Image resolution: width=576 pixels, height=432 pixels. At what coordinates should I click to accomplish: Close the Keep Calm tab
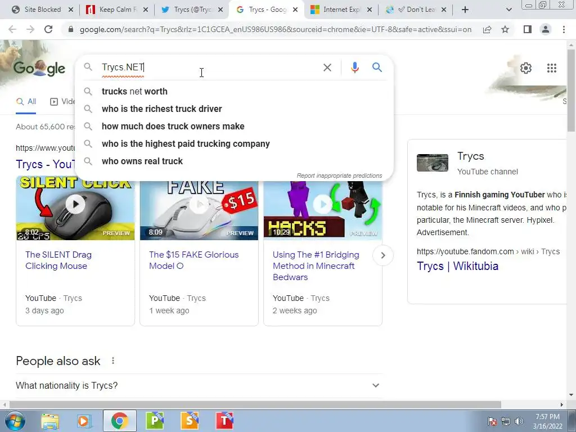pyautogui.click(x=146, y=10)
